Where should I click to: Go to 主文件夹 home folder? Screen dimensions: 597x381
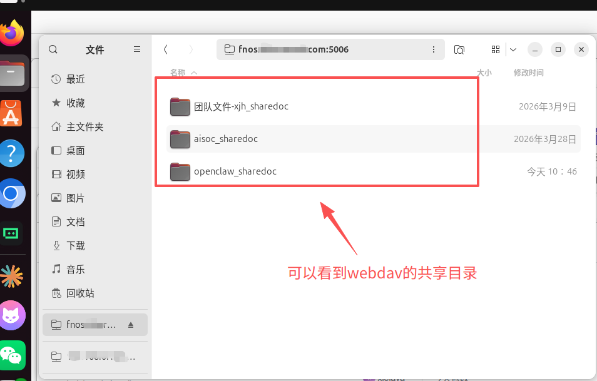94,127
